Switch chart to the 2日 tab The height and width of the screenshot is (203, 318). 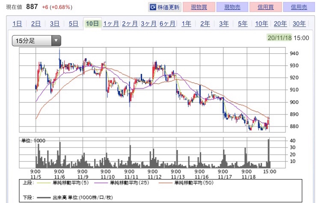point(36,24)
